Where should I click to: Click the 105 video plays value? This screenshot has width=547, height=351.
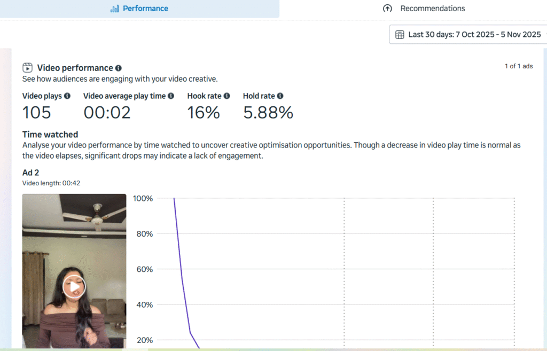pos(37,113)
